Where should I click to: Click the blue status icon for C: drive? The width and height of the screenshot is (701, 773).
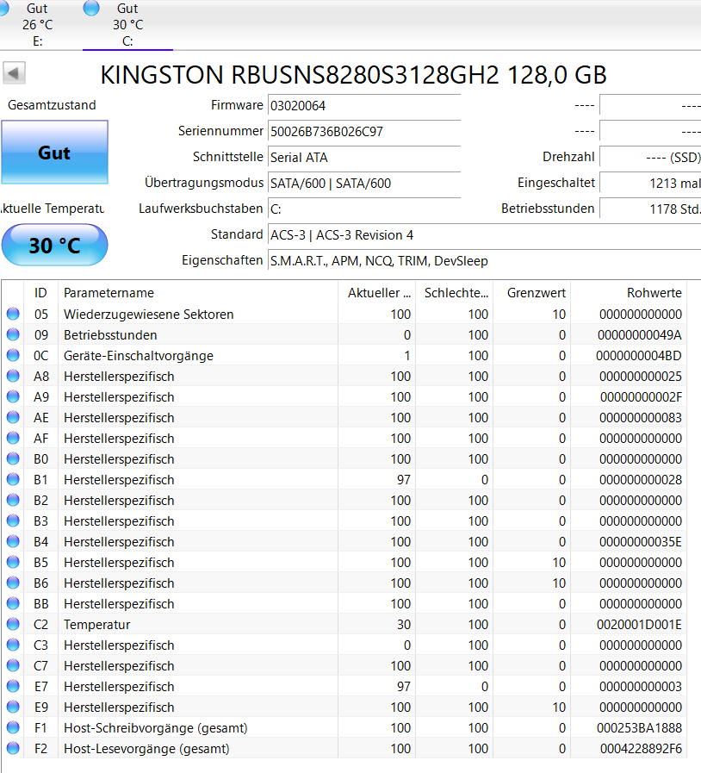91,8
